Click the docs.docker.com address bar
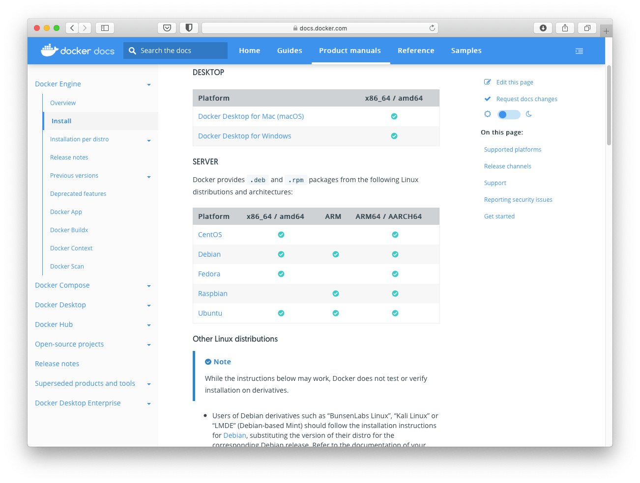The image size is (640, 483). (320, 28)
